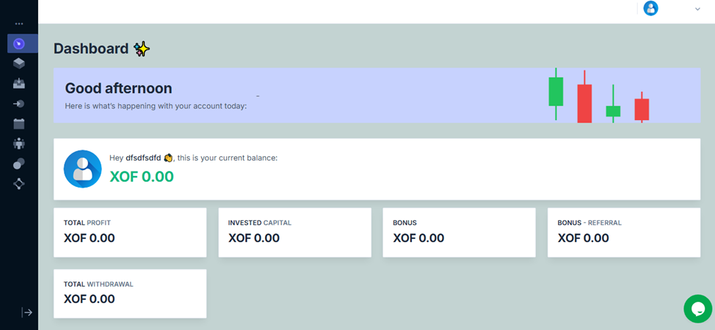Click the candlestick chart graphic in banner
This screenshot has height=330, width=715.
coord(598,96)
